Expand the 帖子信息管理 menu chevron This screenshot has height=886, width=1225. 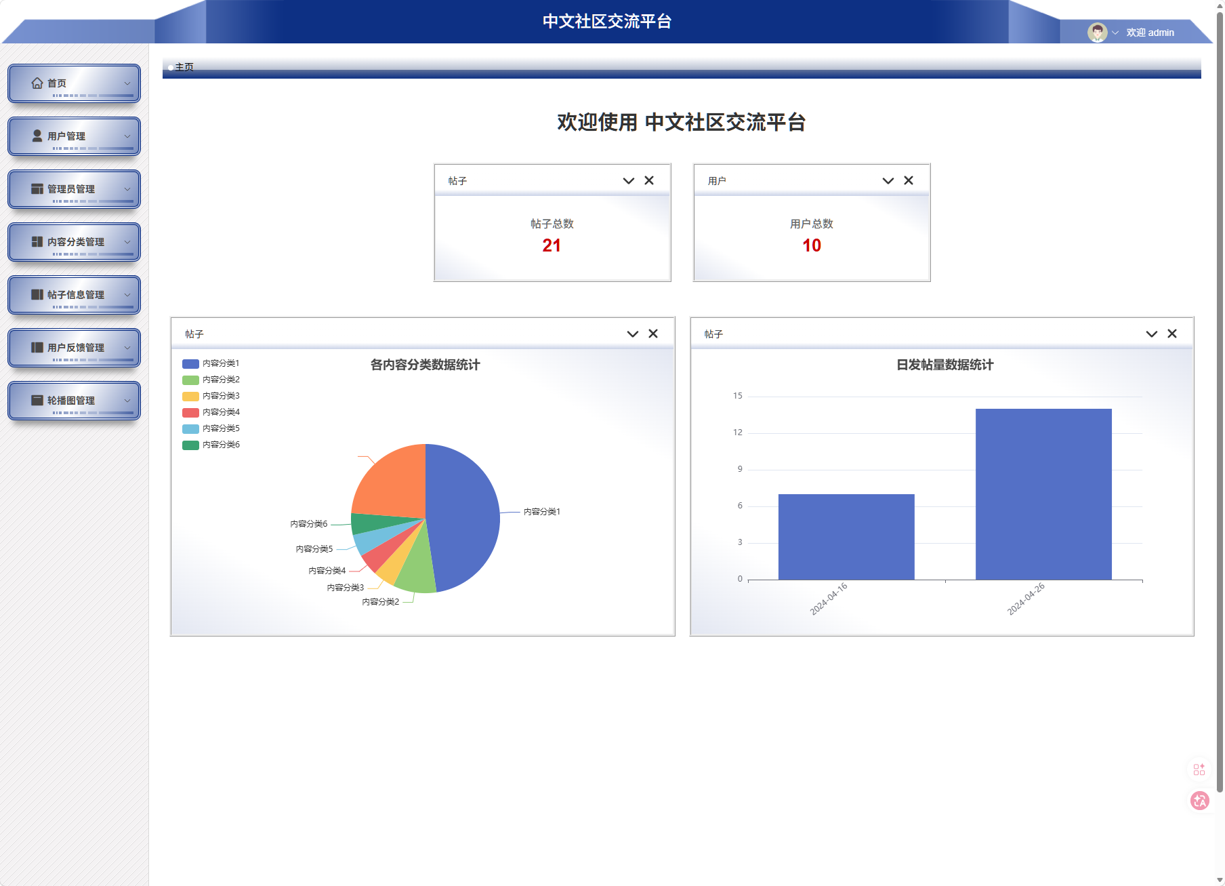click(x=127, y=295)
